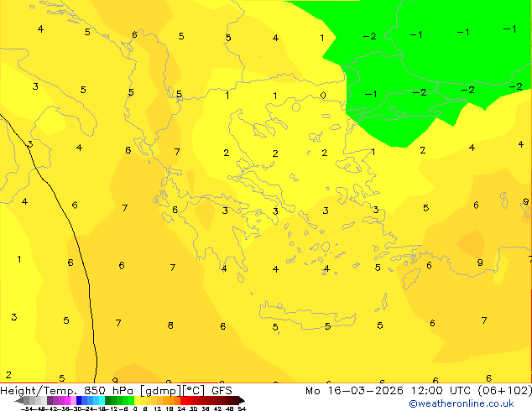Click the legend scale label '24'
Image resolution: width=532 pixels, height=411 pixels.
181,409
